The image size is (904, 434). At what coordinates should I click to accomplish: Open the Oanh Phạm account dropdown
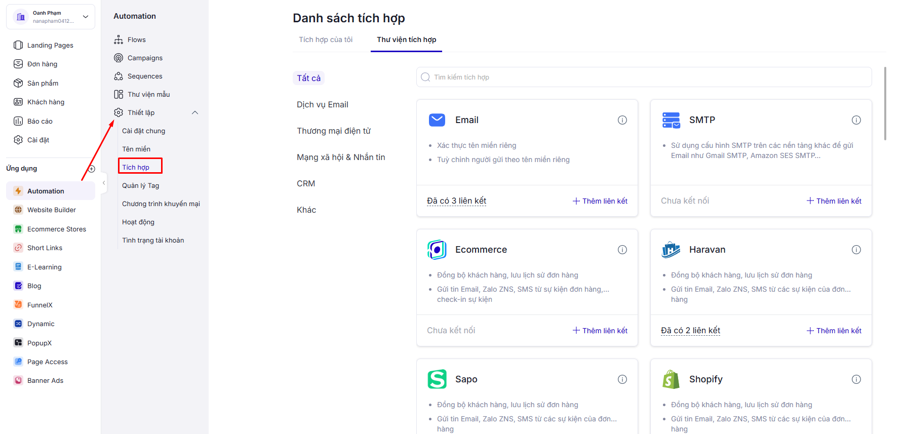(51, 17)
